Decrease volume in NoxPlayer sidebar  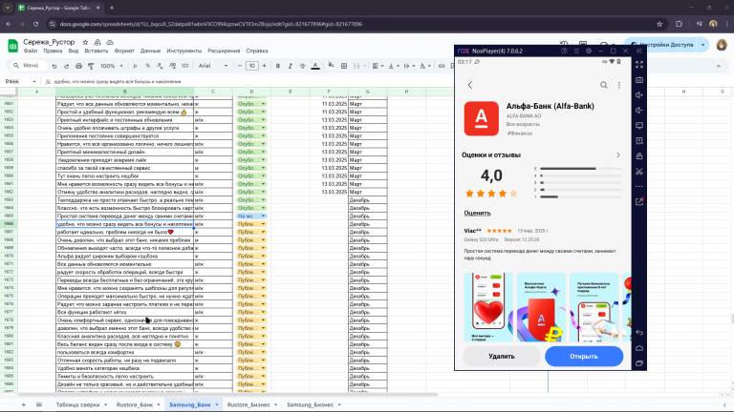coord(639,111)
